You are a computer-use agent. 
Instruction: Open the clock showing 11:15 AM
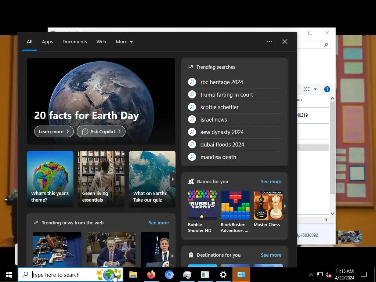pos(344,275)
